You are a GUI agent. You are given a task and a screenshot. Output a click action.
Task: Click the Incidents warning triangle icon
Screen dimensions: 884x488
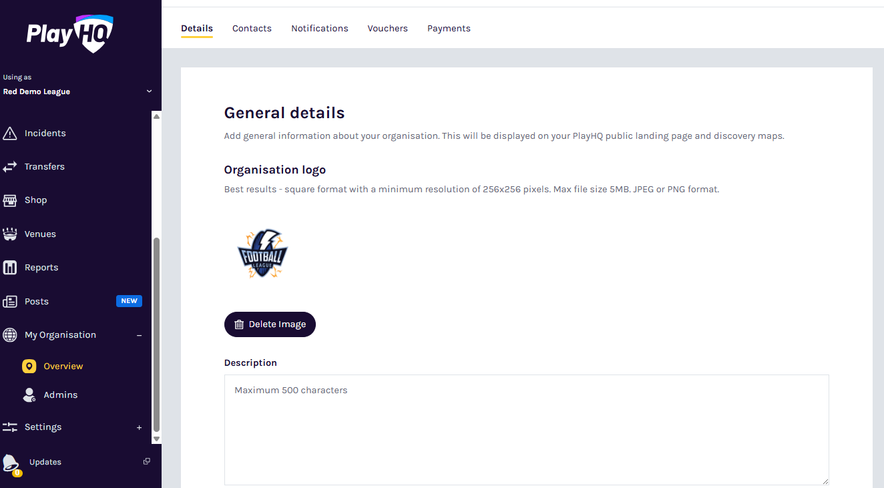pos(10,134)
